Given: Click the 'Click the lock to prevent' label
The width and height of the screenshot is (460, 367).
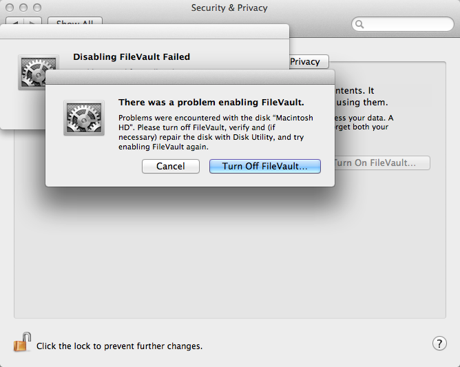Looking at the screenshot, I should [x=119, y=346].
